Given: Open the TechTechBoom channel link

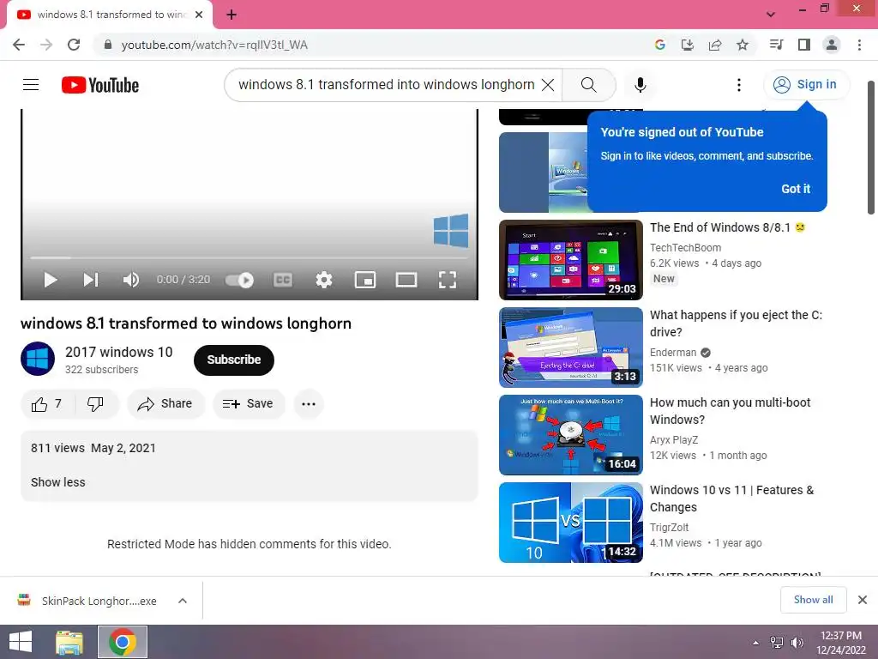Looking at the screenshot, I should (685, 248).
